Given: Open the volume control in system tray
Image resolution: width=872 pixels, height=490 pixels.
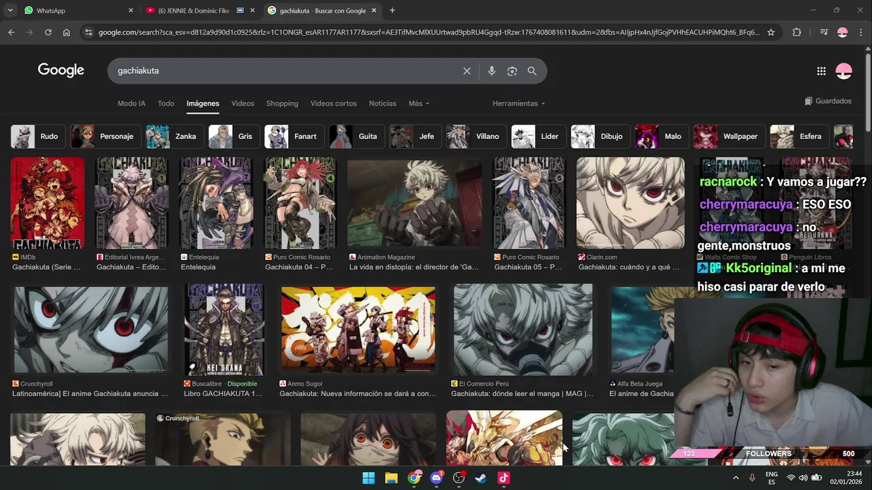Looking at the screenshot, I should pyautogui.click(x=803, y=478).
